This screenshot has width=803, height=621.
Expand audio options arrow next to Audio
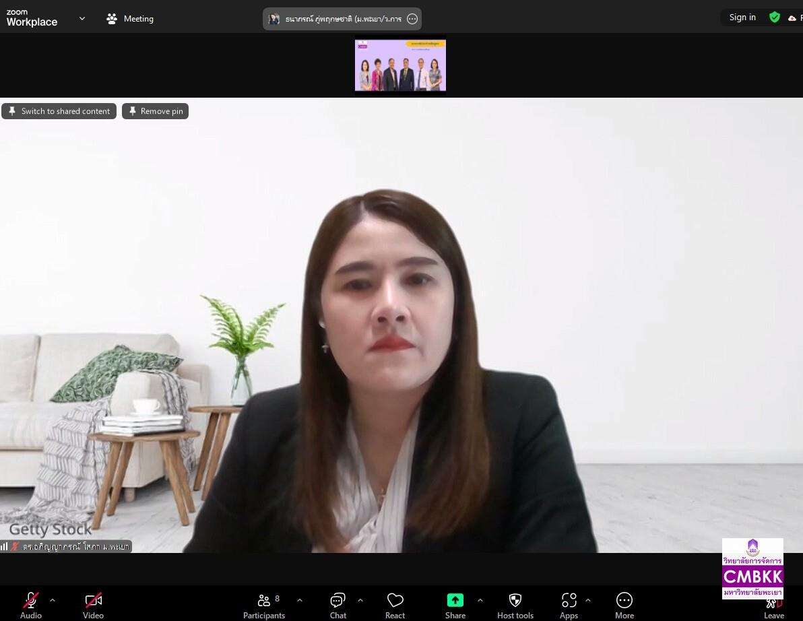click(x=53, y=600)
